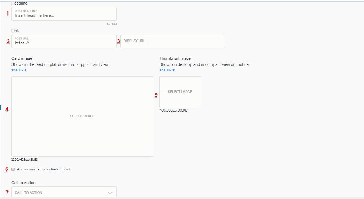Screen dimensions: 364x199
Task: Click the red number 4 marker beside card image
Action: click(x=7, y=109)
